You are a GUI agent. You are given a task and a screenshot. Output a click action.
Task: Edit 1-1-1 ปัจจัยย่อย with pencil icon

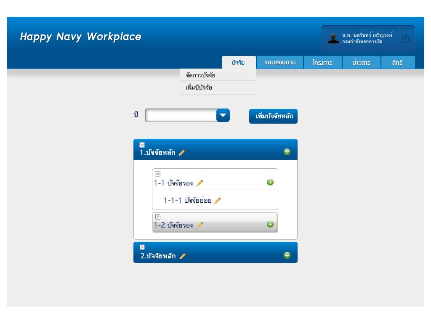217,201
